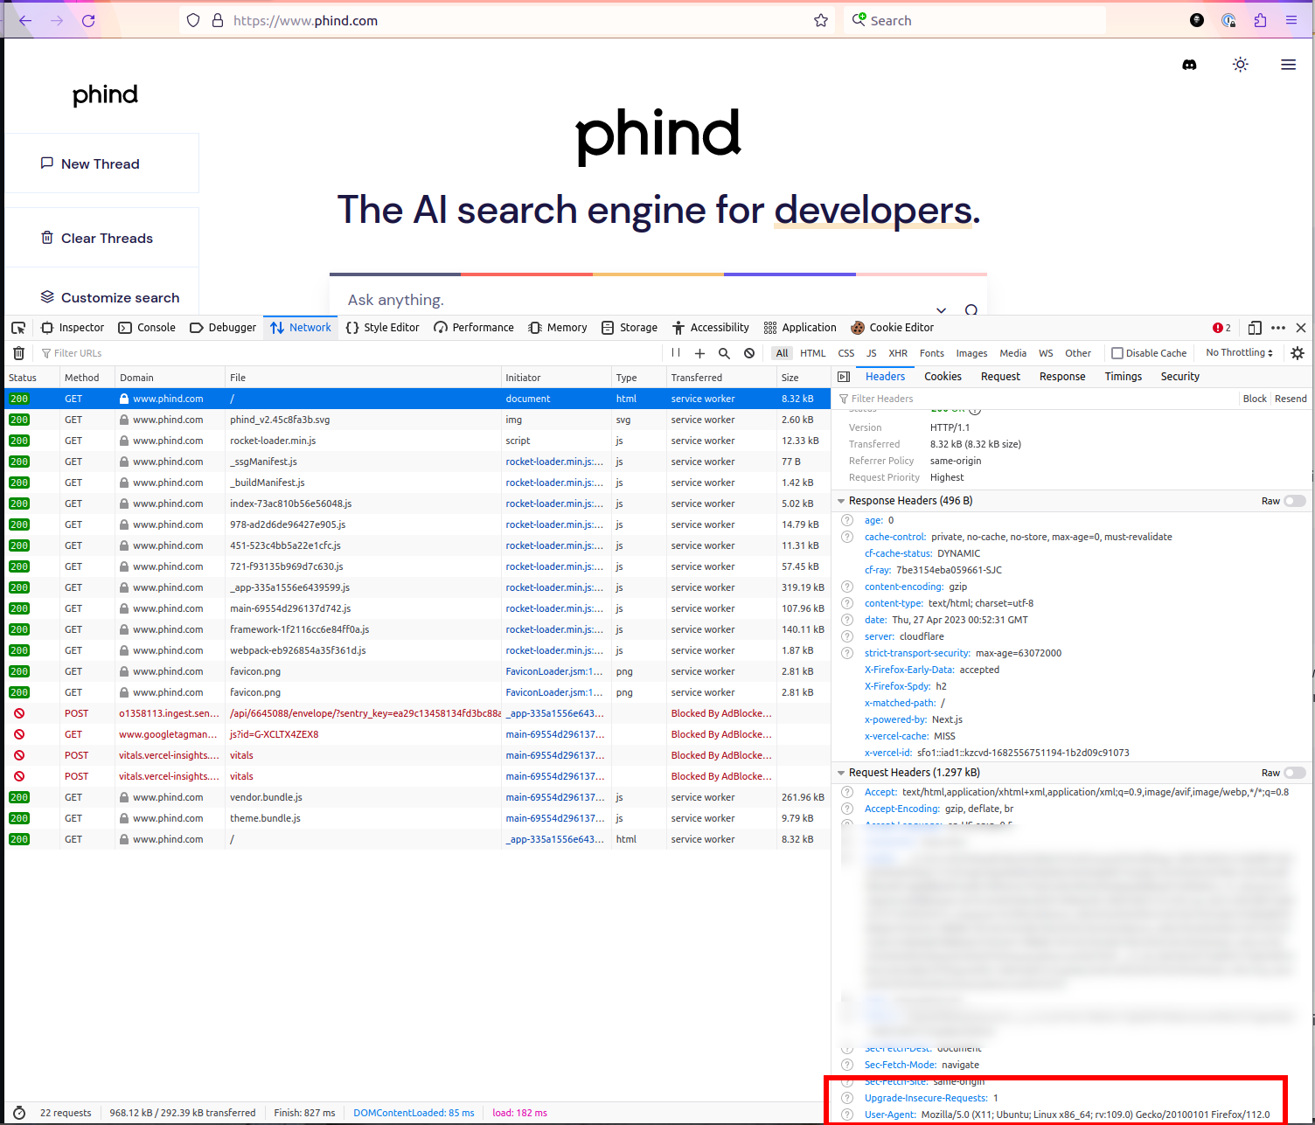1315x1125 pixels.
Task: Select the theme.bundle.js request
Action: pyautogui.click(x=417, y=818)
